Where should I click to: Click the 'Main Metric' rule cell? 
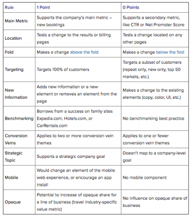[x=19, y=21]
